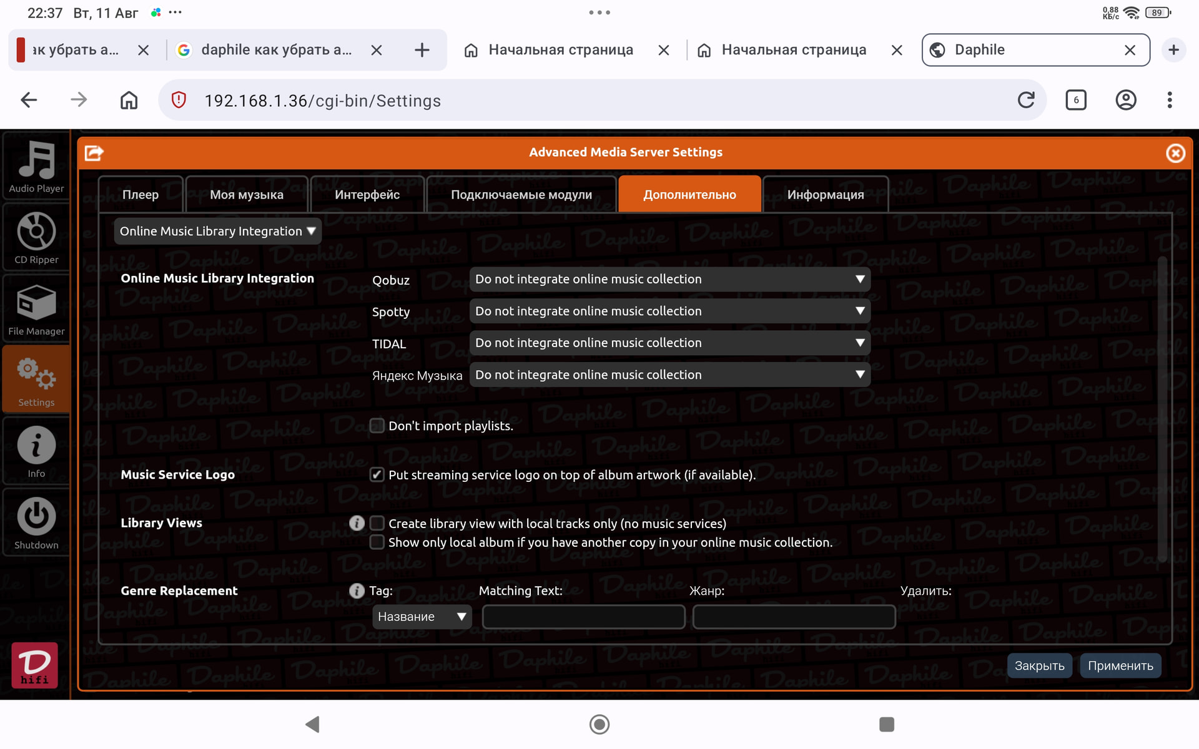Click the info icon beside Library Views
1199x749 pixels.
(357, 523)
